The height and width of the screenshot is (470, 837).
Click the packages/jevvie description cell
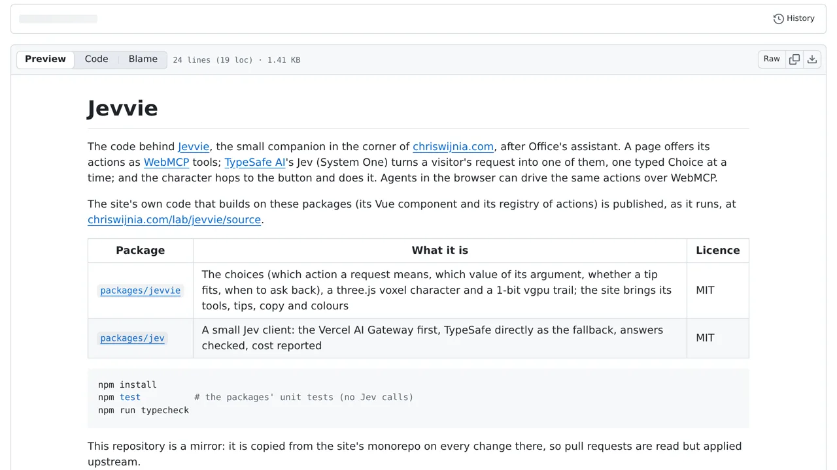pyautogui.click(x=440, y=290)
